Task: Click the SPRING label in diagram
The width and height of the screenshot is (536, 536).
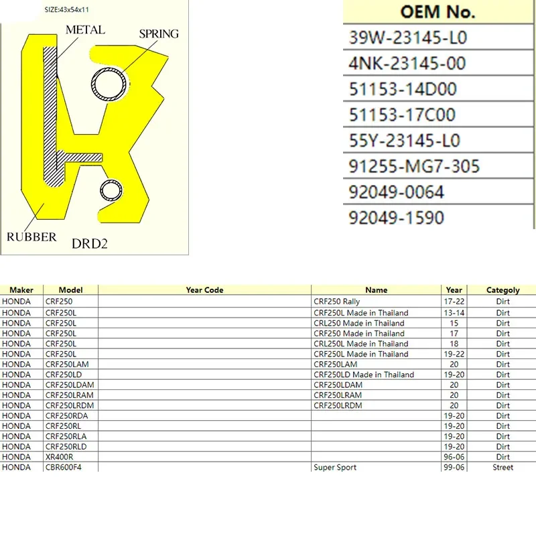Action: [159, 34]
